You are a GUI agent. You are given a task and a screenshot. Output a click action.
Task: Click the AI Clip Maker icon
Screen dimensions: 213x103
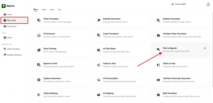(99, 50)
